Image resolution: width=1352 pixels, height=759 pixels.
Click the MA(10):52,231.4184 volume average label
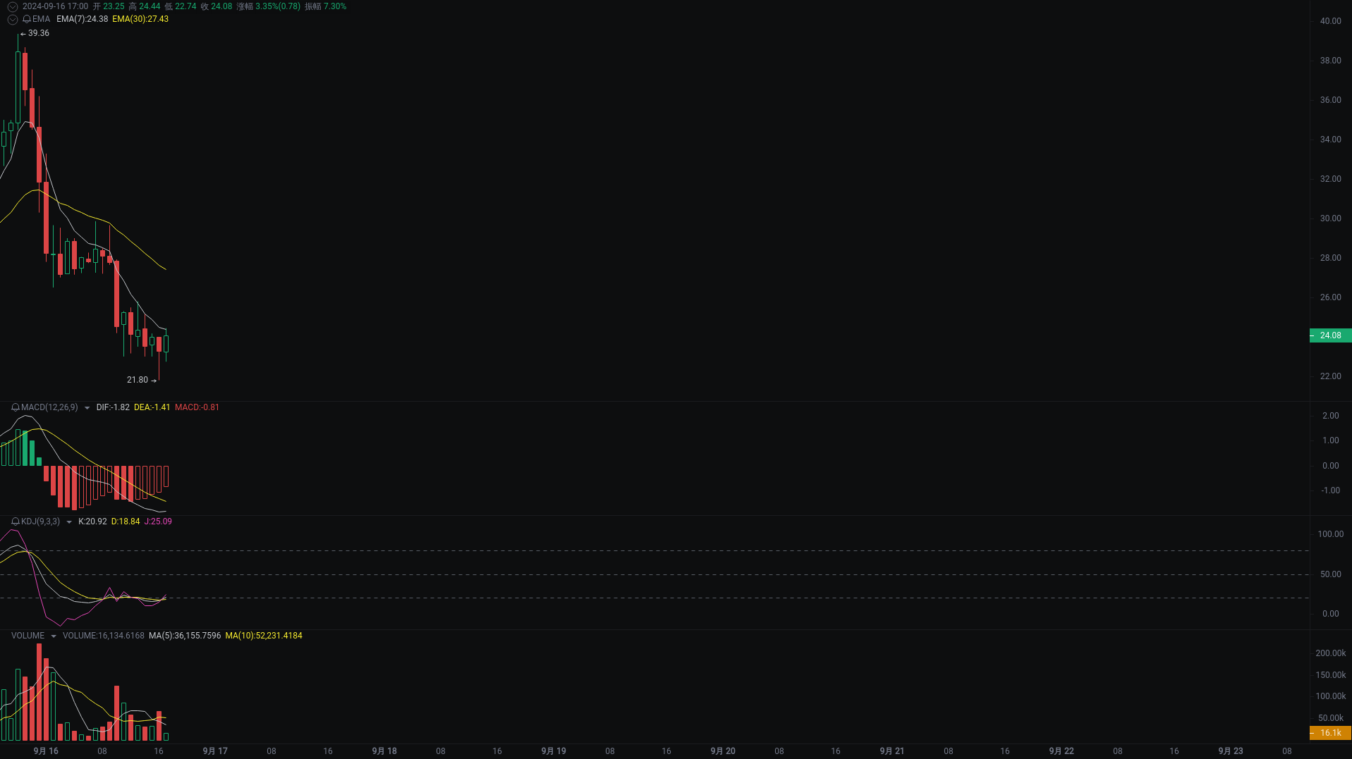pos(264,635)
